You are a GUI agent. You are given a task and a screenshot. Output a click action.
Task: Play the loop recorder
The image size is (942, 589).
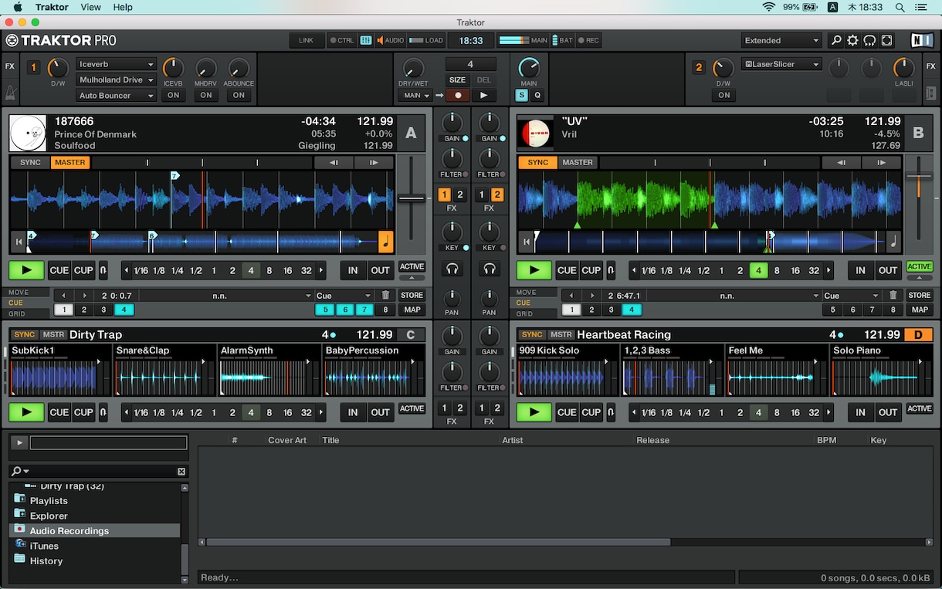click(483, 96)
